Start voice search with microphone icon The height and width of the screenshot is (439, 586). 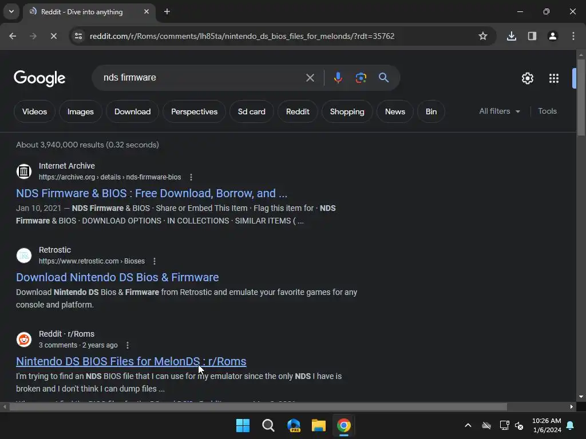tap(338, 78)
